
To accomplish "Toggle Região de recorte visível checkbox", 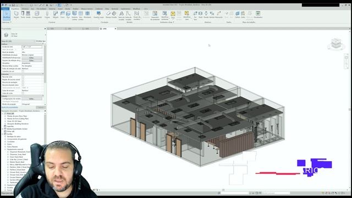I will tap(23, 79).
